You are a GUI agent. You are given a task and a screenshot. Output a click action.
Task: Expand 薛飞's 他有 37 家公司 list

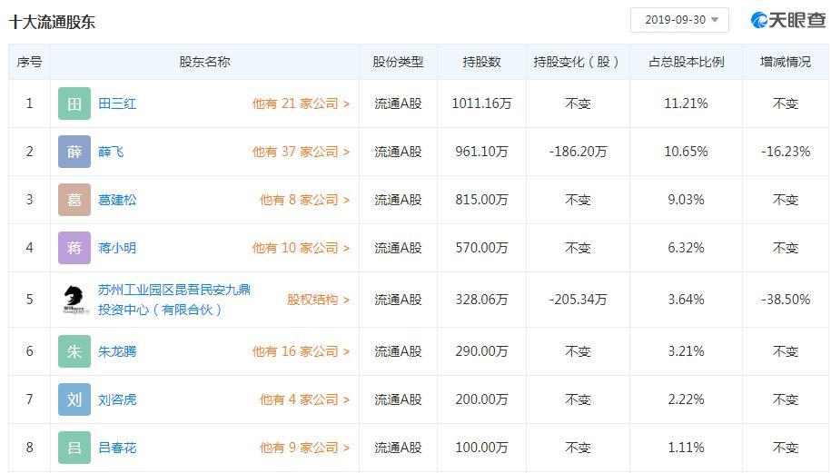(x=301, y=152)
